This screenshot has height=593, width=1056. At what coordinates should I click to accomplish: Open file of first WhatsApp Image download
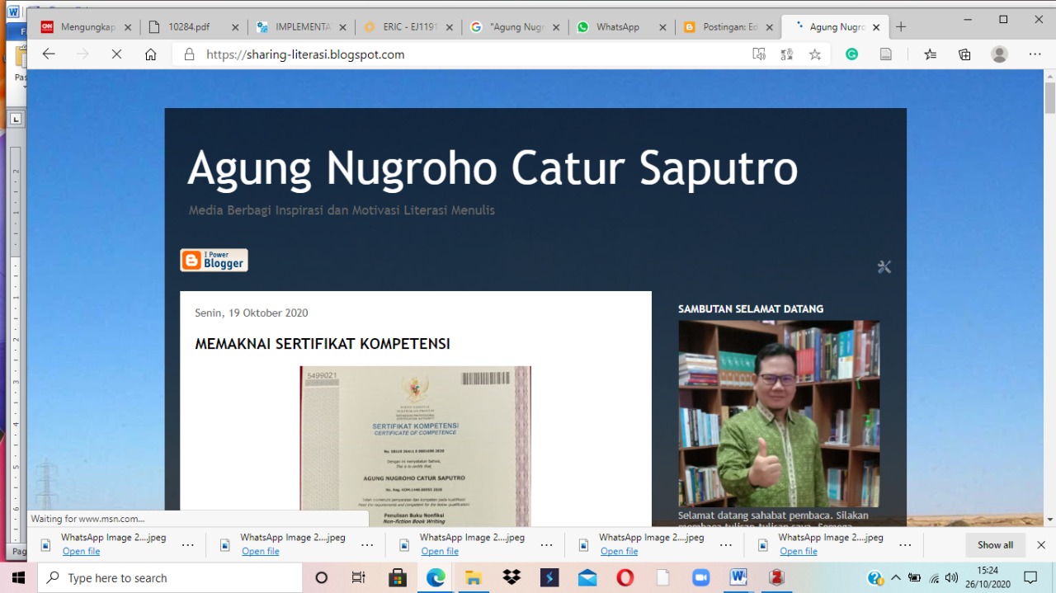81,552
